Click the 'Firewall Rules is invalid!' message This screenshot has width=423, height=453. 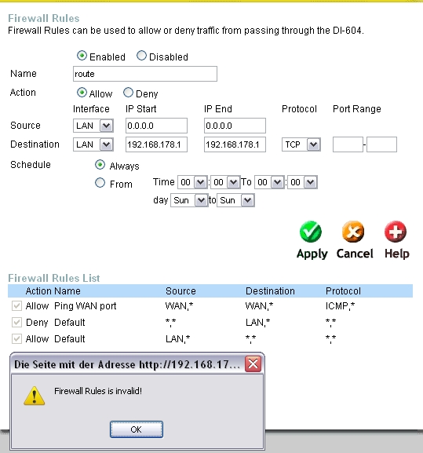[98, 391]
